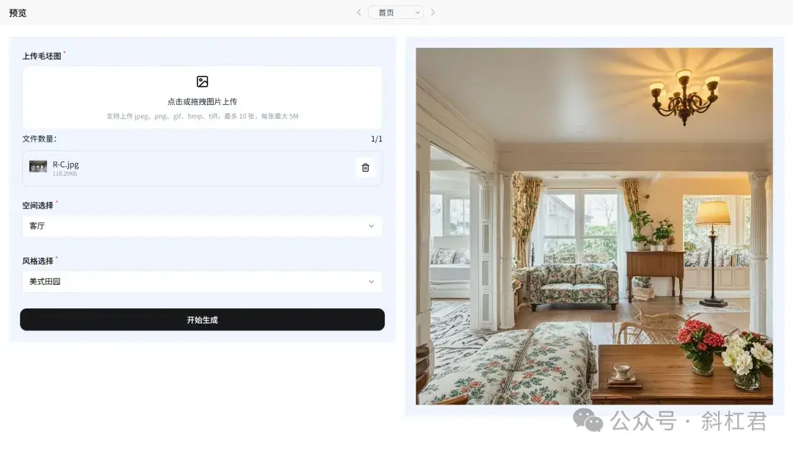Click the R-C.jpg file name
Viewport: 793px width, 453px height.
[66, 164]
